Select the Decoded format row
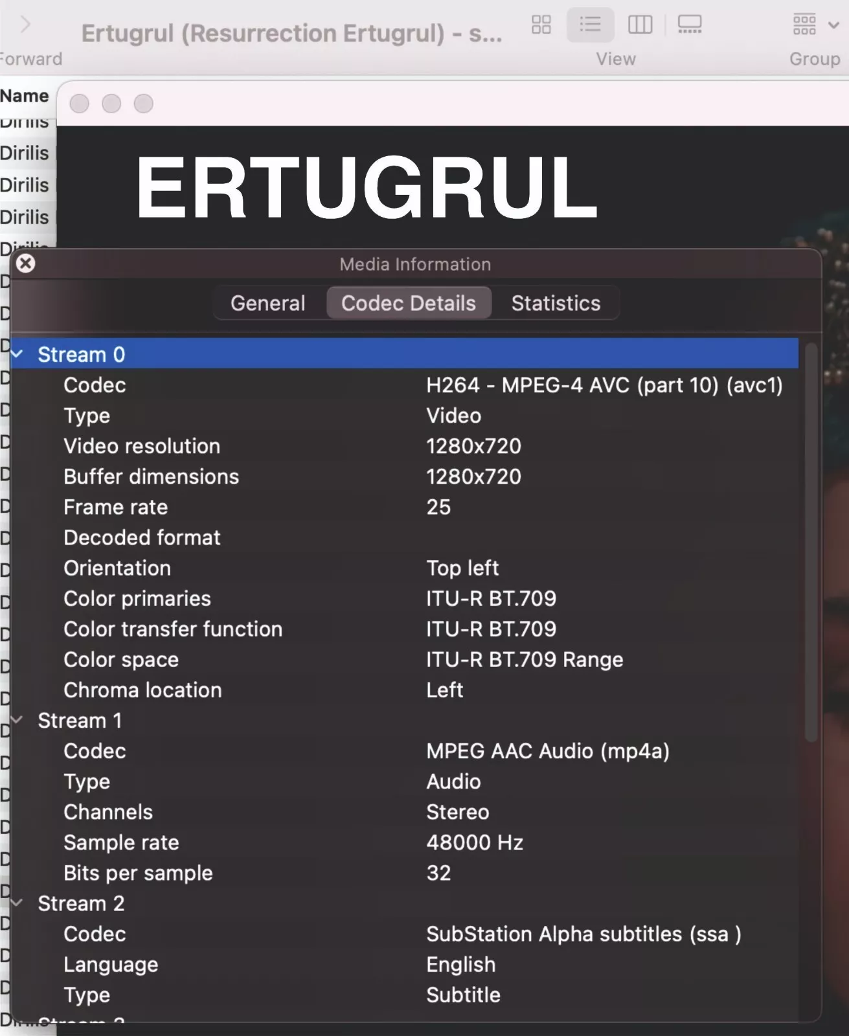 tap(405, 537)
